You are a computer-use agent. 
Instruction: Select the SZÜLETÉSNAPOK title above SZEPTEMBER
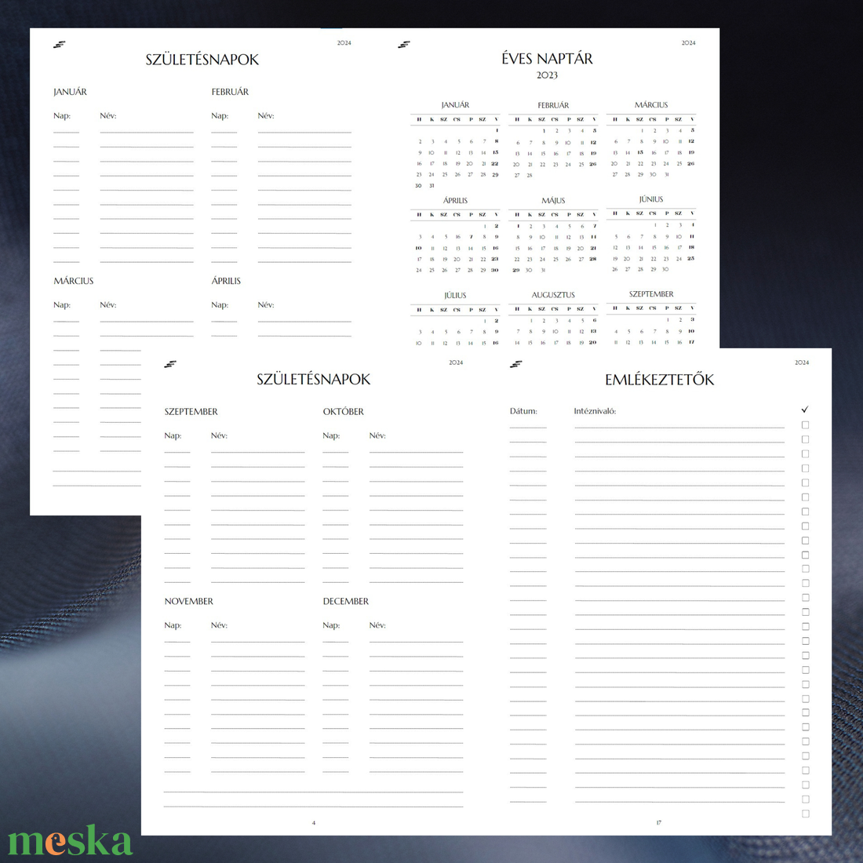(x=314, y=379)
